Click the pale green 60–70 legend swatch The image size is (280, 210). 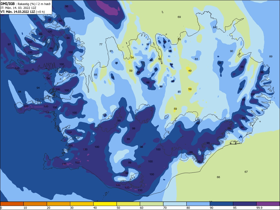click(151, 204)
